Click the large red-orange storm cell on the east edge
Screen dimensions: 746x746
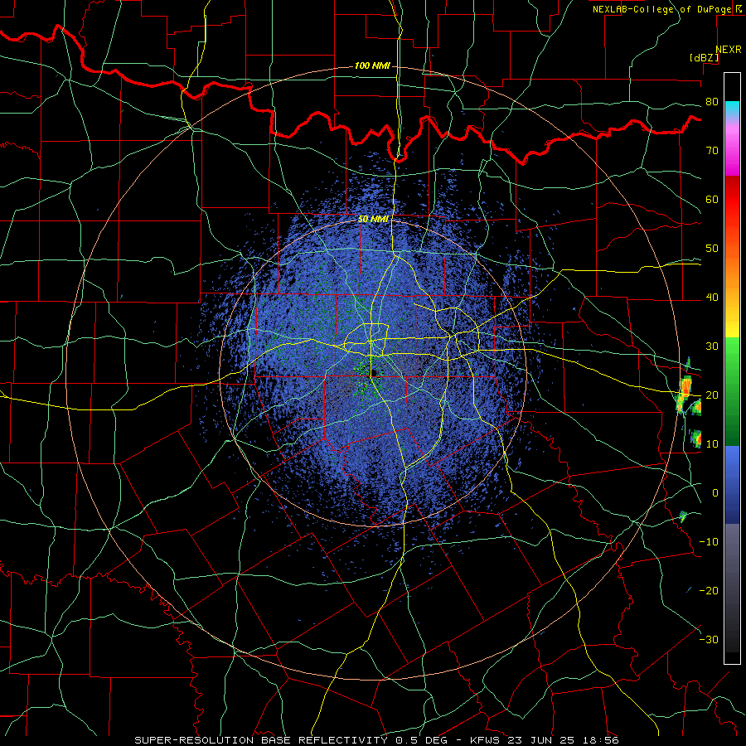coord(685,388)
